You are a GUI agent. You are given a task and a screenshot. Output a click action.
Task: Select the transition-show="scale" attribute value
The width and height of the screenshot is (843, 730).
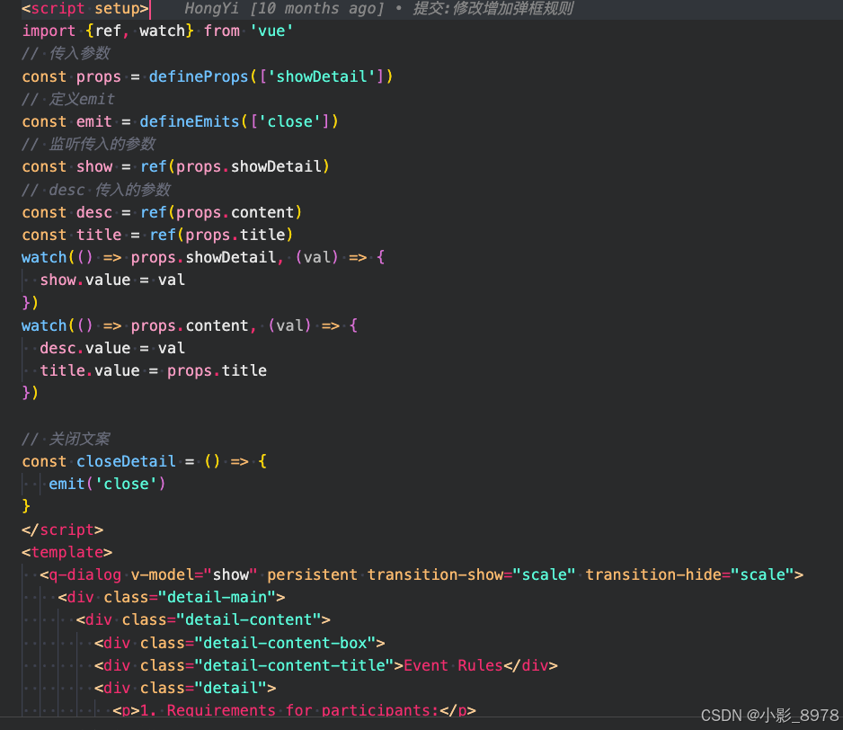pos(544,574)
